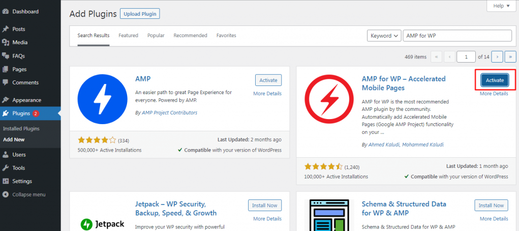519x231 pixels.
Task: Click the Add Plugins page heading
Action: (x=93, y=14)
